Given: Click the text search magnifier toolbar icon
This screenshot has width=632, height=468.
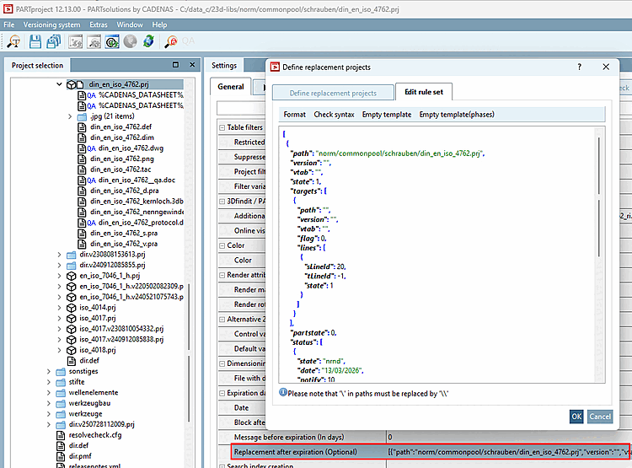Looking at the screenshot, I should tap(14, 41).
